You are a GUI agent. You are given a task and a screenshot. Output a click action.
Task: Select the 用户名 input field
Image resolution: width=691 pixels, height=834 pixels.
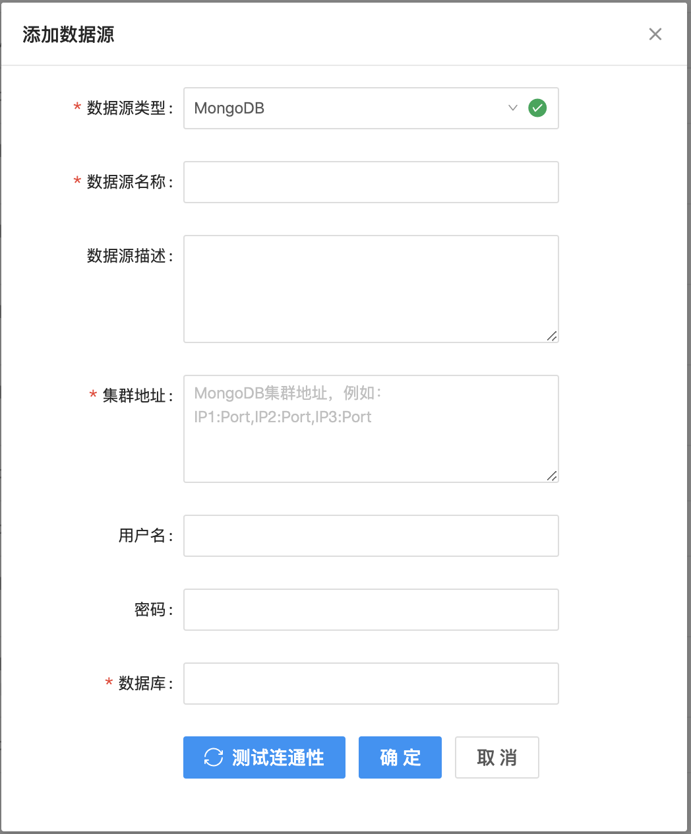(371, 536)
